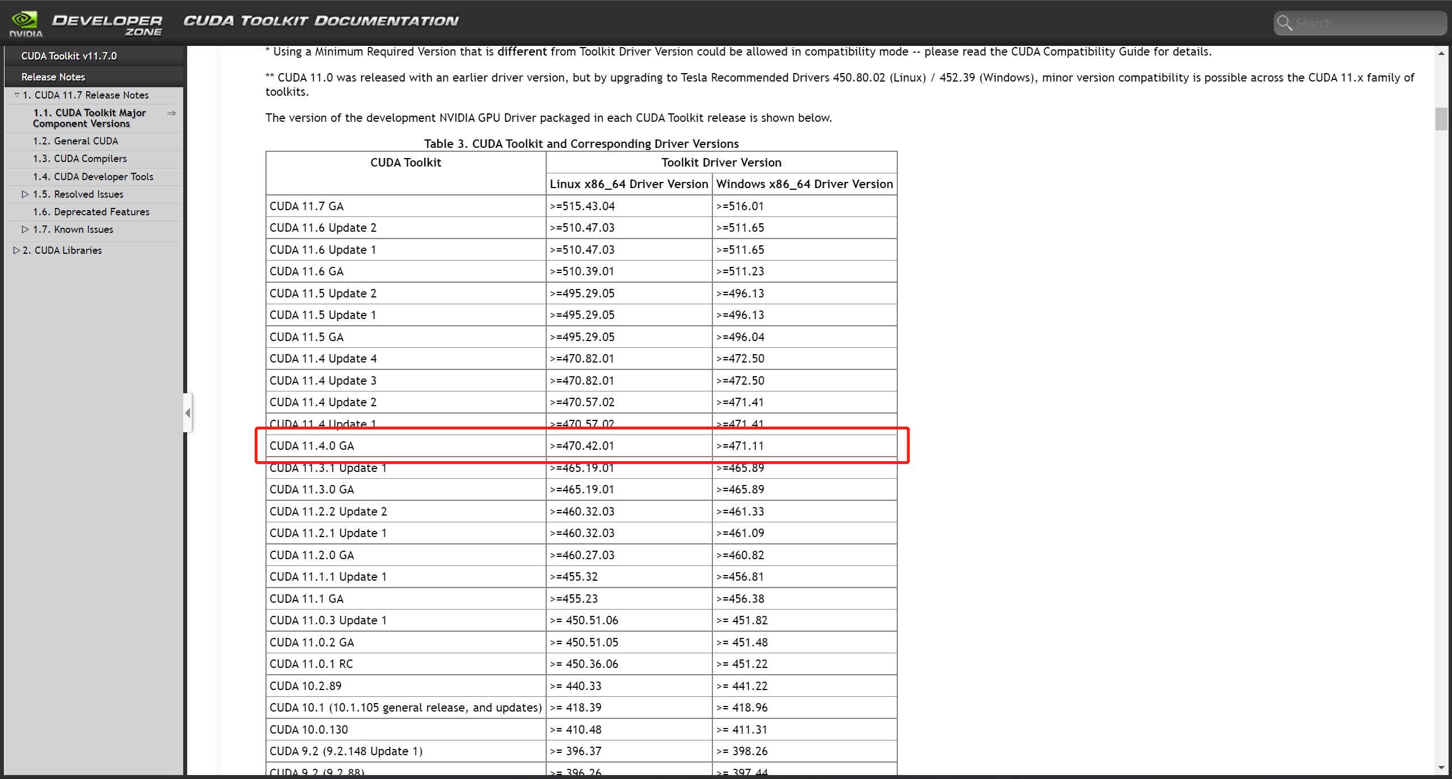Open 1.4. CUDA Developer Tools section
The width and height of the screenshot is (1452, 779).
[93, 177]
